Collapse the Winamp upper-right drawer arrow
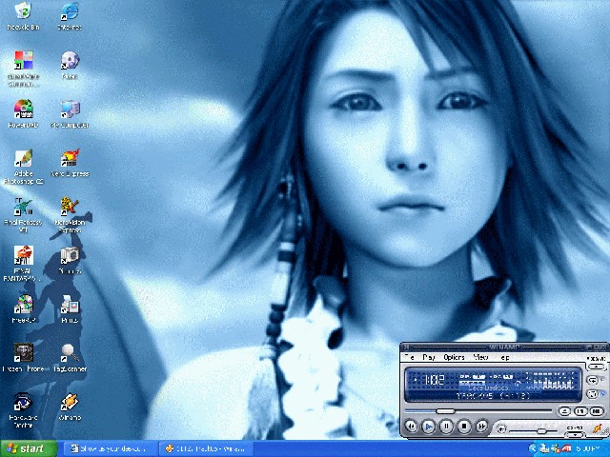 pos(596,367)
